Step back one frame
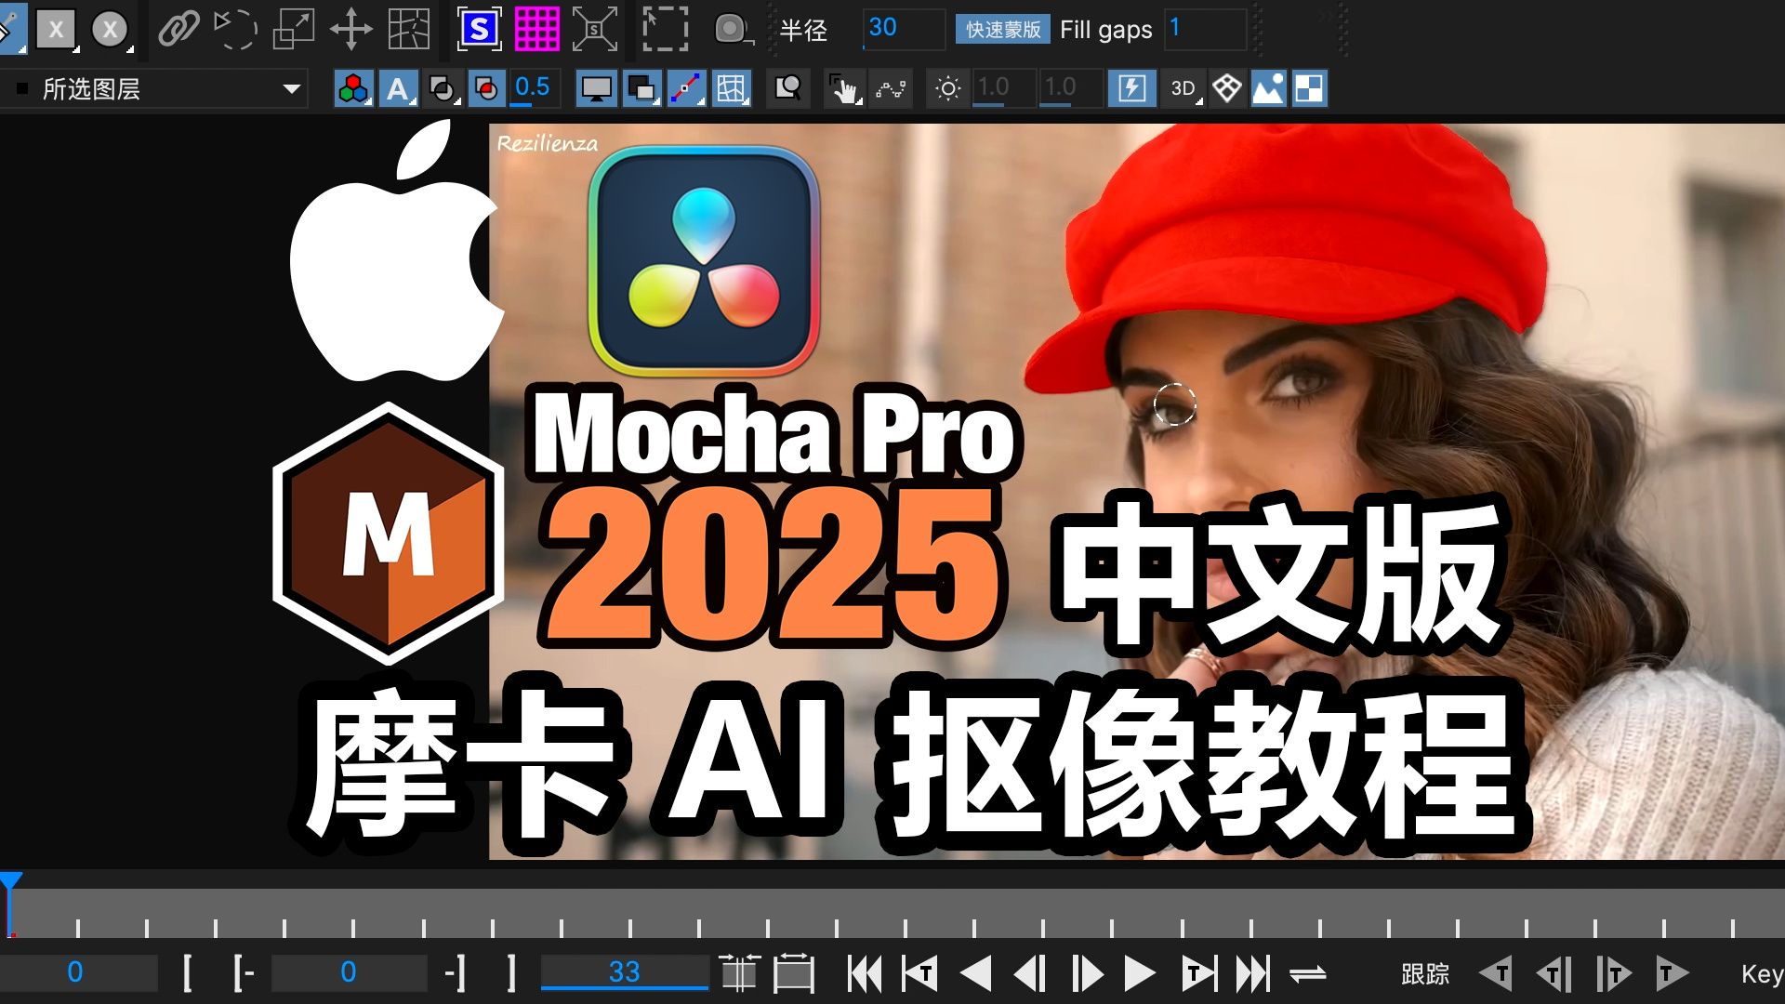Image resolution: width=1785 pixels, height=1004 pixels. click(1030, 974)
